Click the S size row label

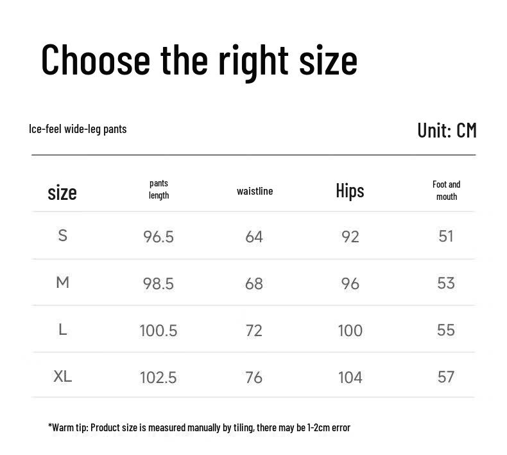tap(63, 235)
